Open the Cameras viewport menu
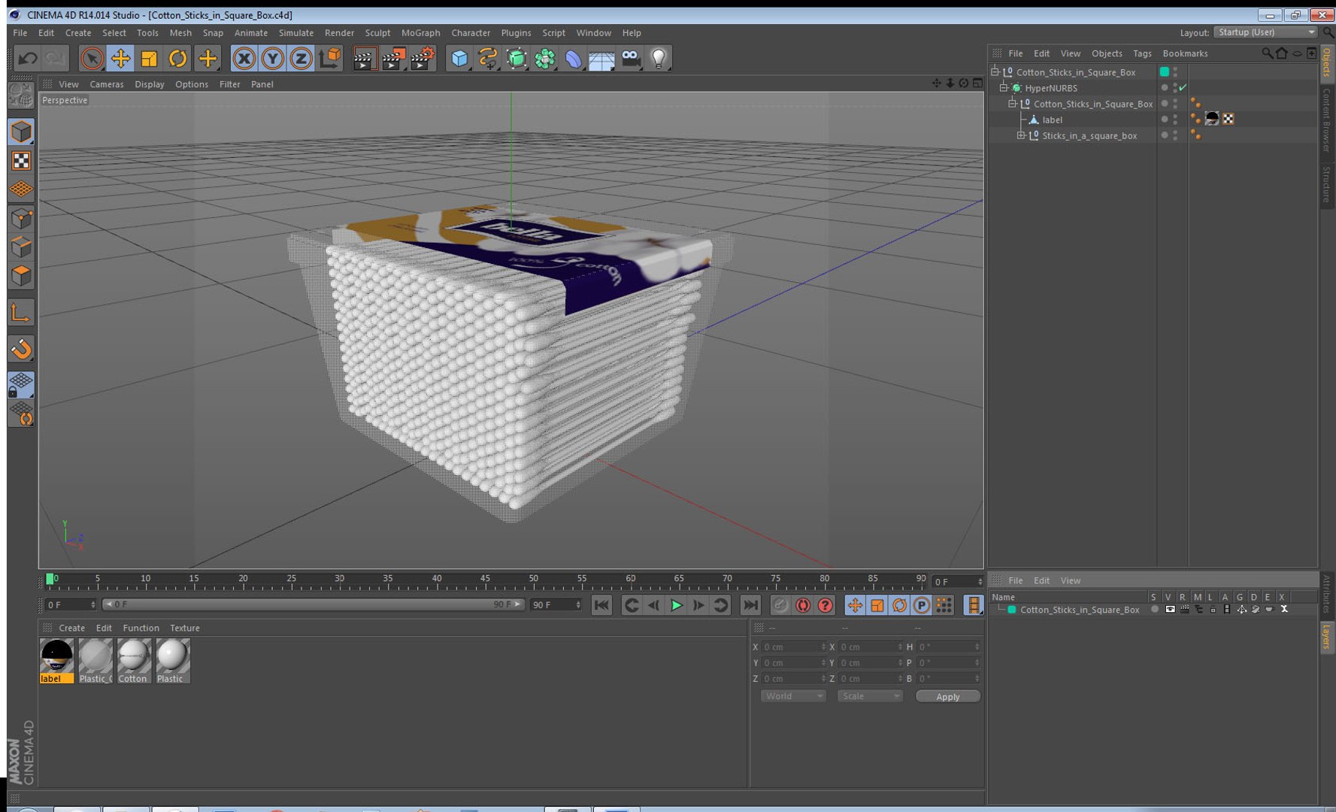The width and height of the screenshot is (1336, 812). point(106,84)
